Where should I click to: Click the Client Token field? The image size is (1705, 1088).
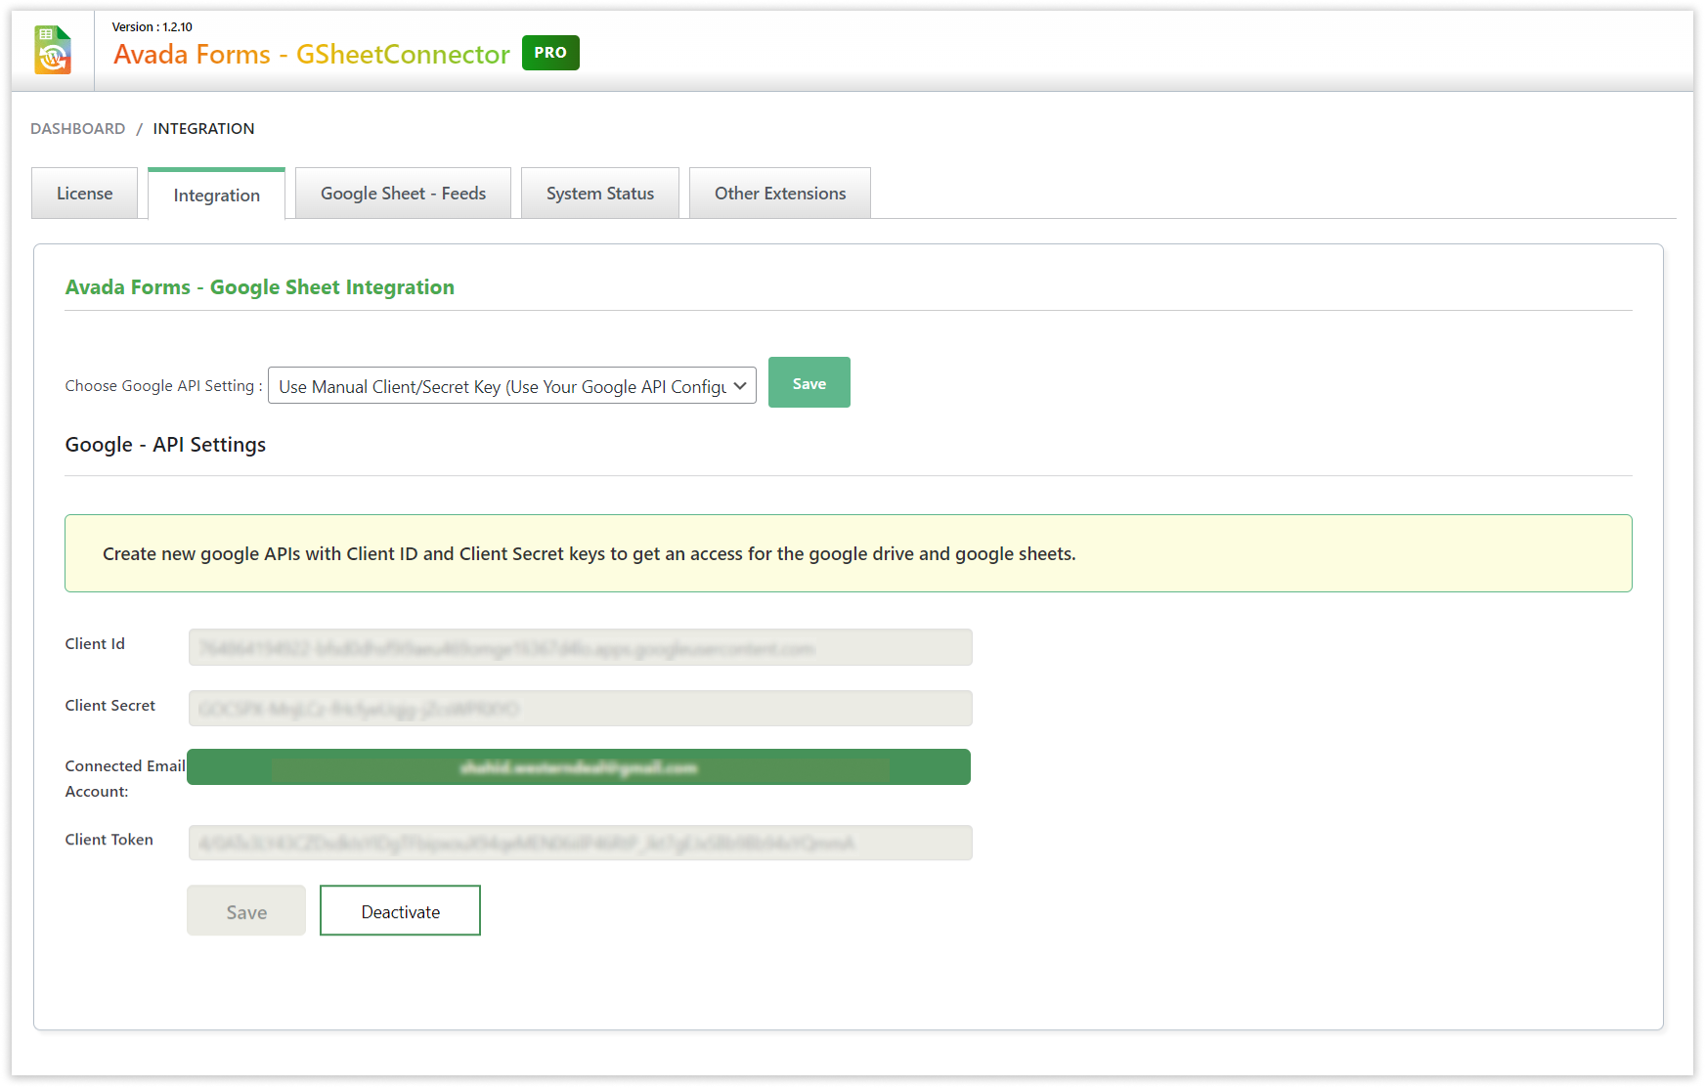[580, 843]
